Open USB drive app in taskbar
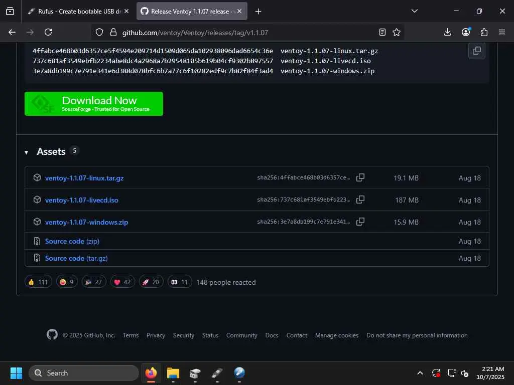This screenshot has height=385, width=514. point(217,373)
